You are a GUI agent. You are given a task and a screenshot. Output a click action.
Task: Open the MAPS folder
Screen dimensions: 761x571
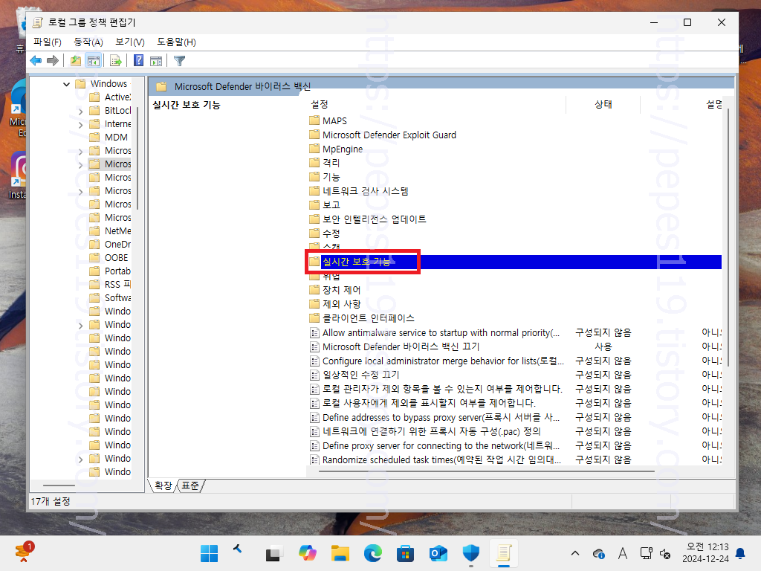tap(328, 120)
